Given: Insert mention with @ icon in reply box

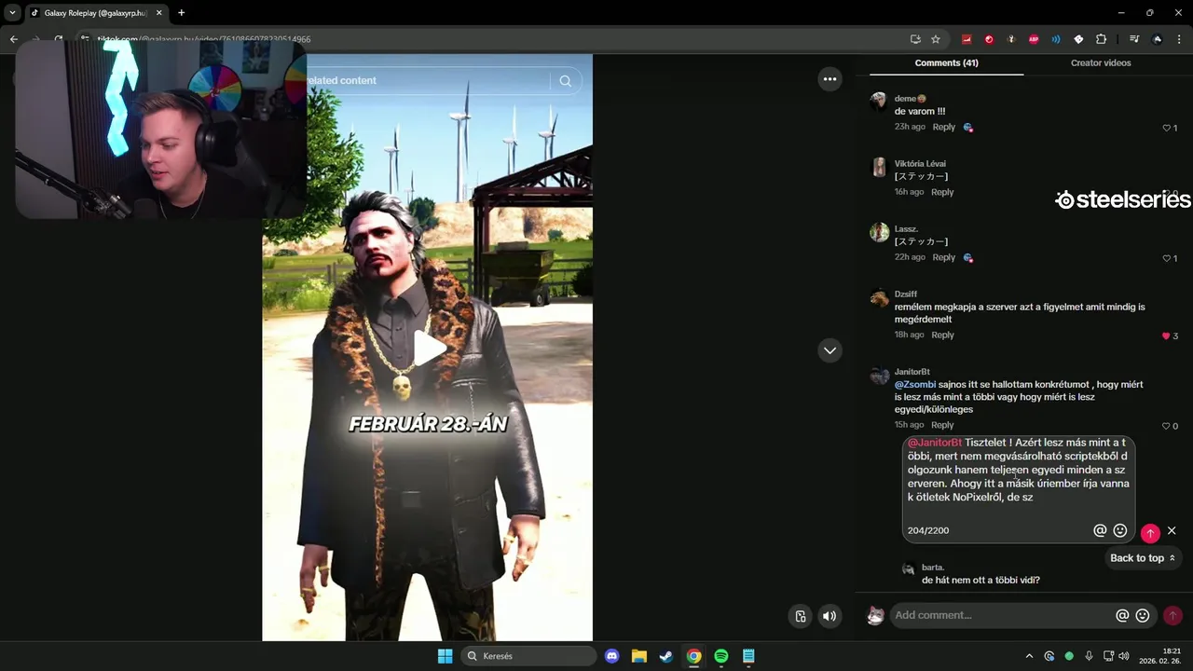Looking at the screenshot, I should pos(1100,530).
